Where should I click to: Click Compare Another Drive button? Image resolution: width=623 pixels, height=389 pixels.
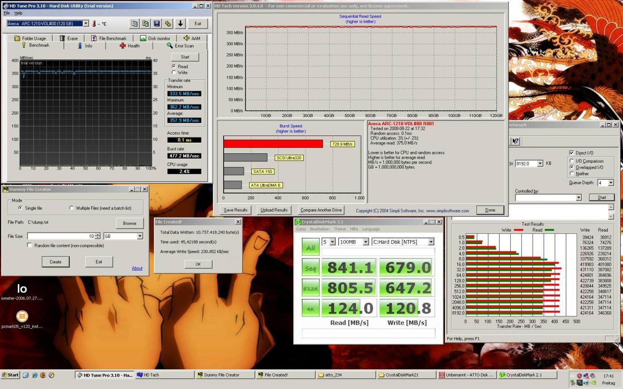321,210
